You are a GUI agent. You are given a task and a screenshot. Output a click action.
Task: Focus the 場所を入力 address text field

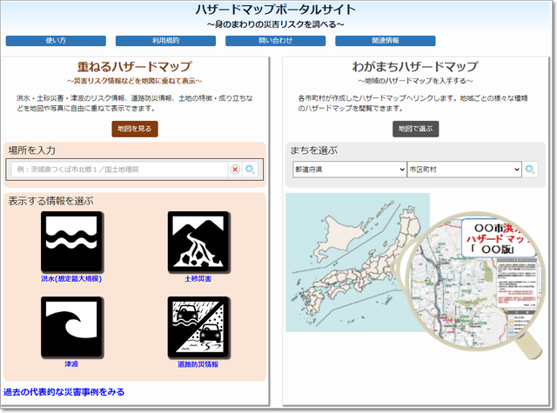122,170
